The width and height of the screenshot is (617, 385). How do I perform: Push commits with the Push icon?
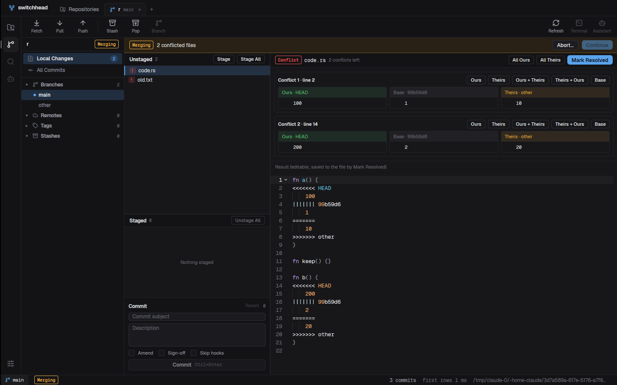[83, 26]
